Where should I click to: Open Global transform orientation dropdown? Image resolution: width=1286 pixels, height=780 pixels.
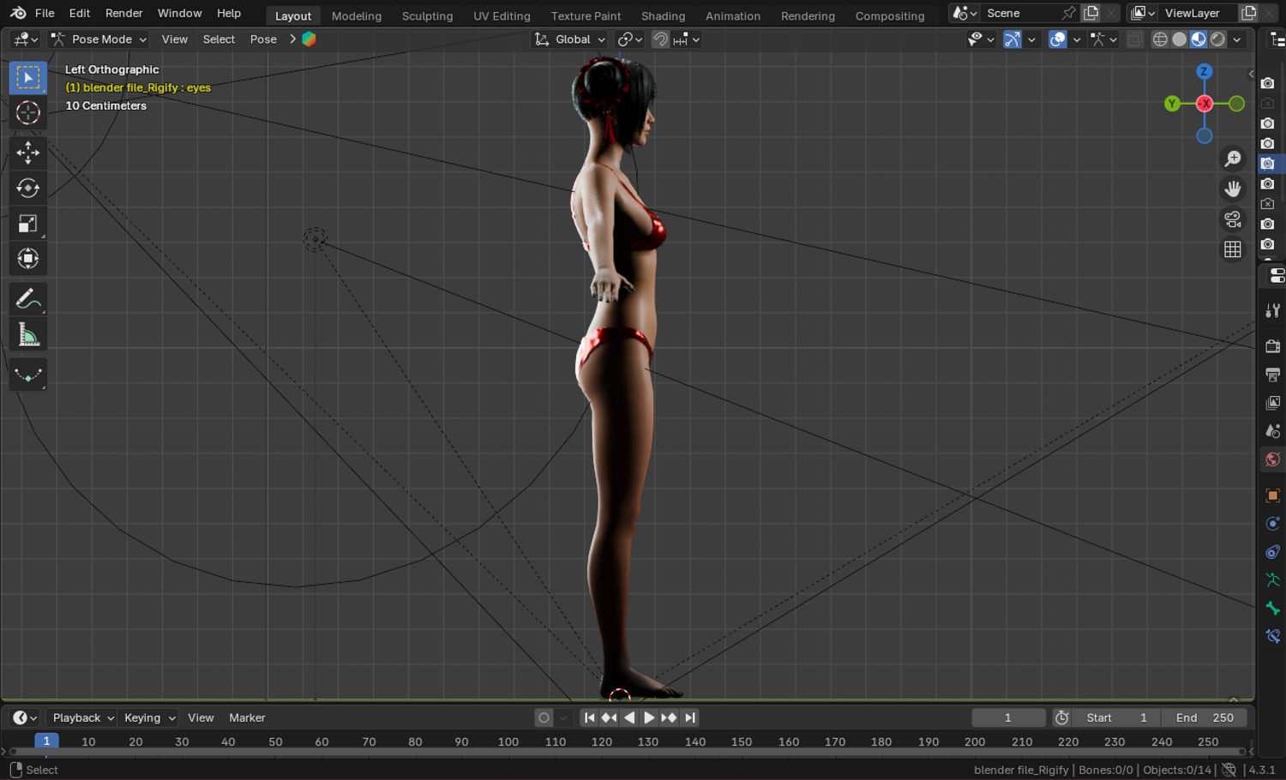pos(570,39)
